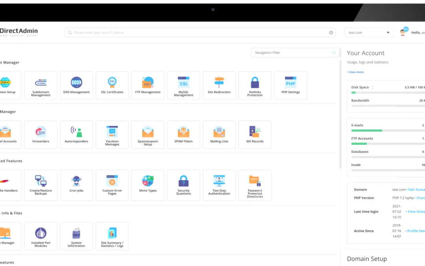Screen dimensions: 425x266
Task: Click the DirectAdmin logo
Action: click(x=19, y=32)
